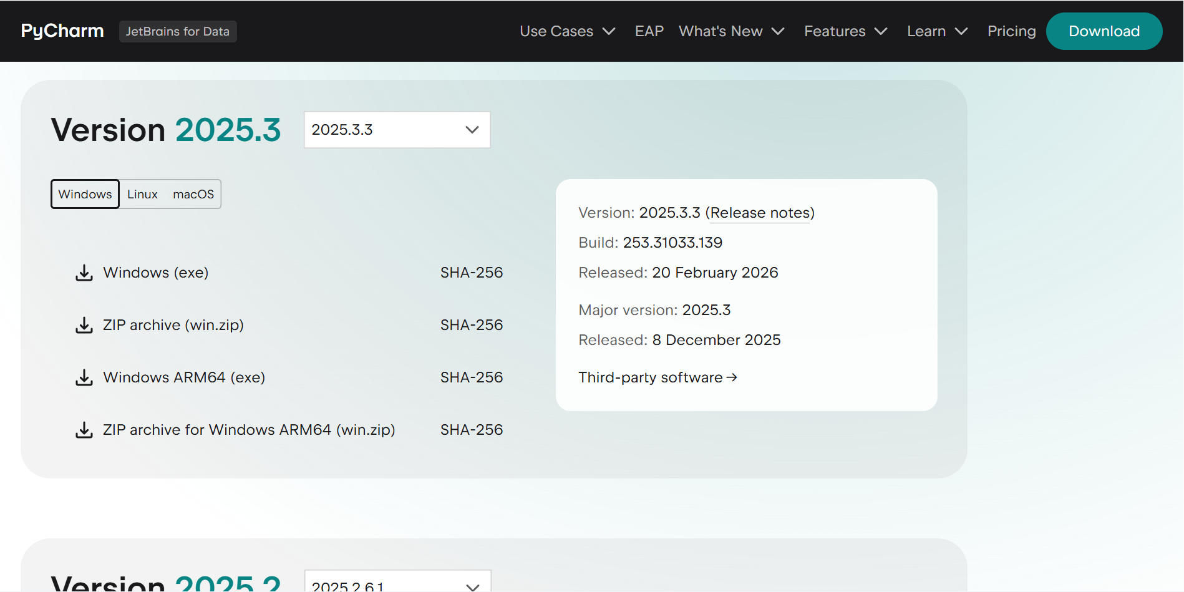Click the PyCharm logo
This screenshot has width=1184, height=592.
tap(62, 31)
